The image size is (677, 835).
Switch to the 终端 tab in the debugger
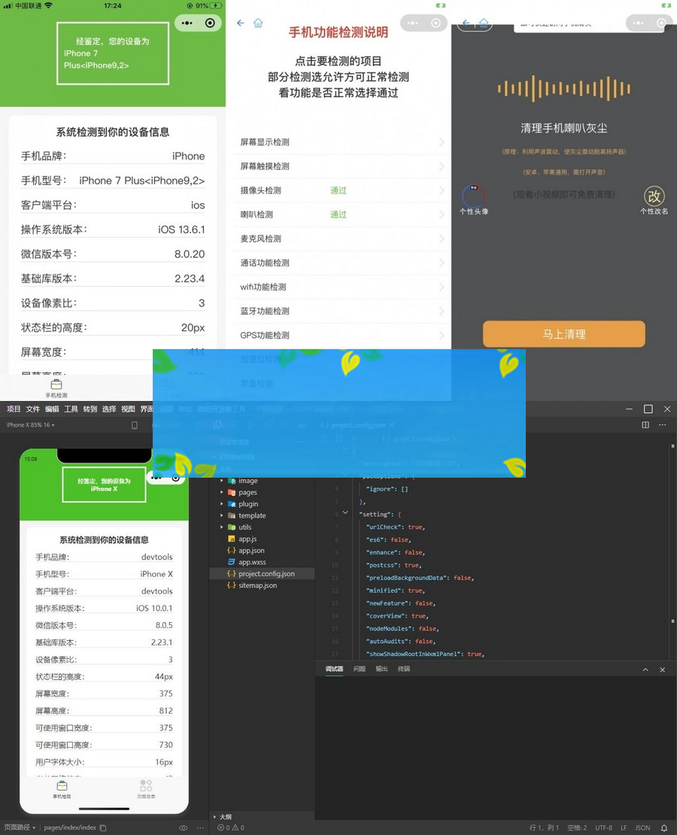405,668
